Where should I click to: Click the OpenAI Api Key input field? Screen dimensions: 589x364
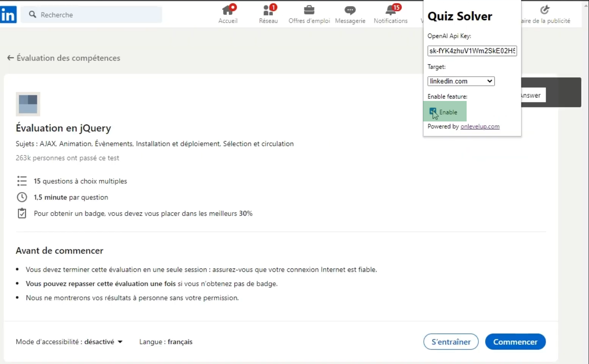472,51
